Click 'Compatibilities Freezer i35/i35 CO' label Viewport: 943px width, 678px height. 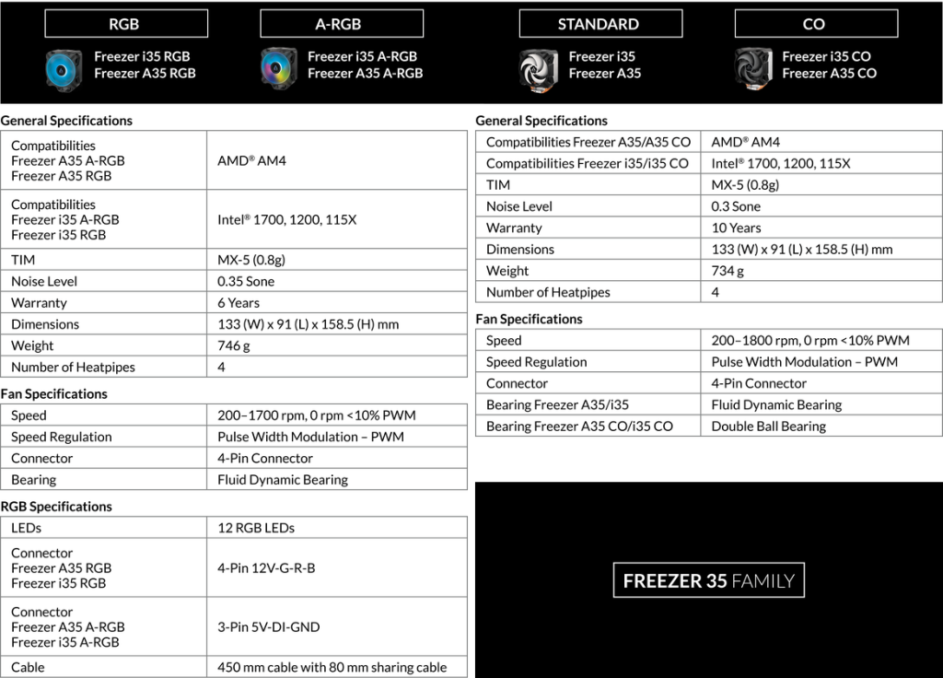587,164
